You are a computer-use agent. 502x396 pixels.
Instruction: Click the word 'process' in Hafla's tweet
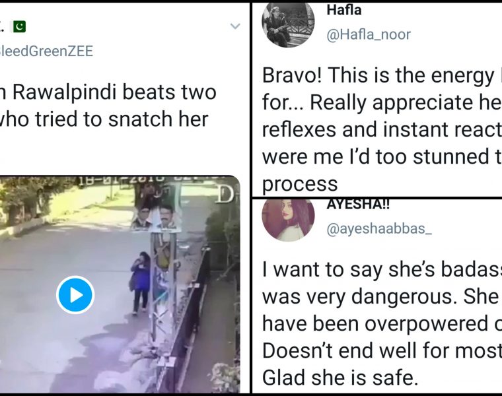coord(300,184)
